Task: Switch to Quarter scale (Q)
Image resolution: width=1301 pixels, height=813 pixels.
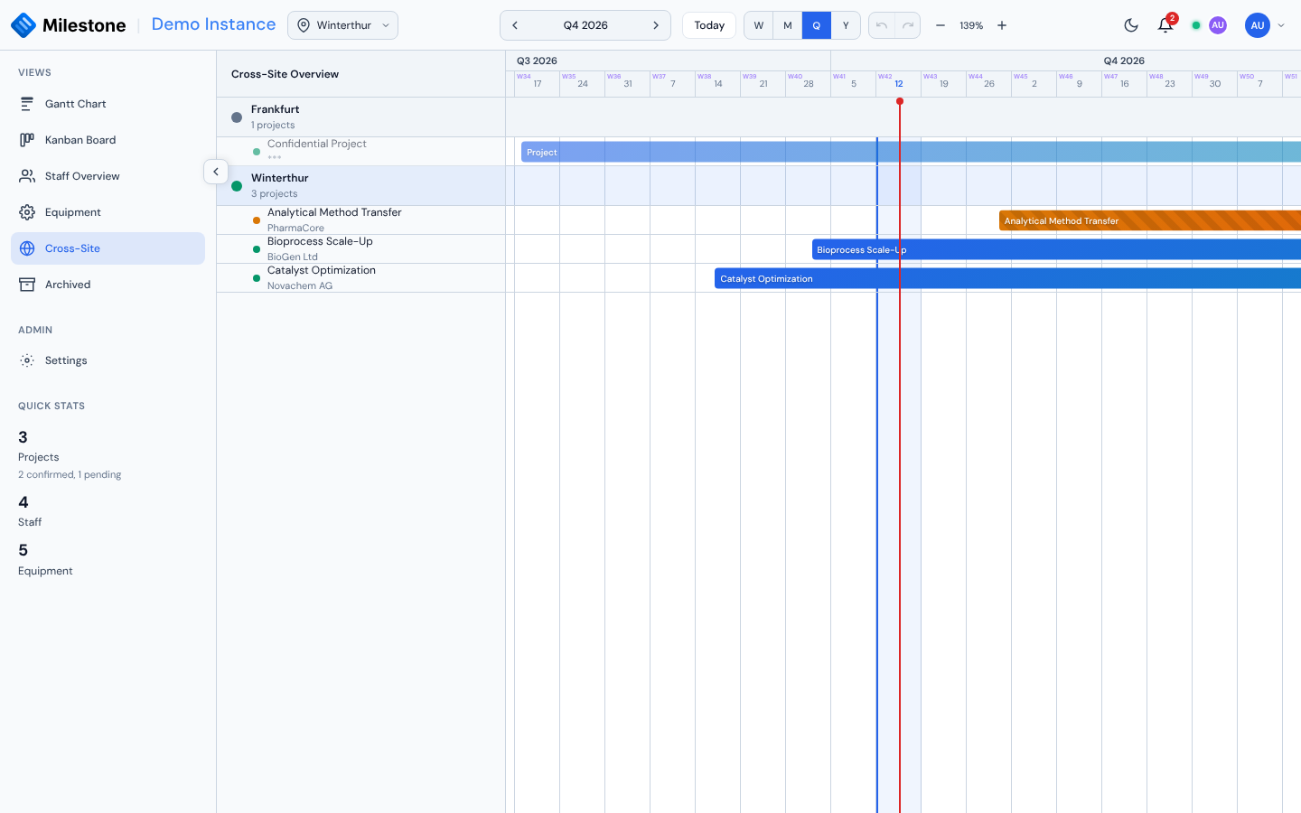Action: (x=817, y=25)
